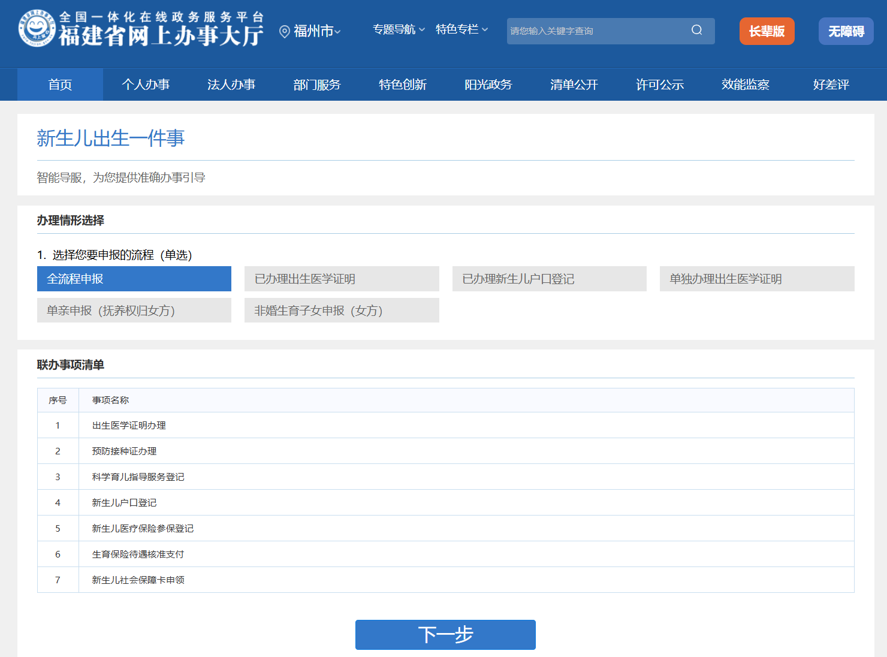Click the location pin icon beside 福州市

(285, 32)
